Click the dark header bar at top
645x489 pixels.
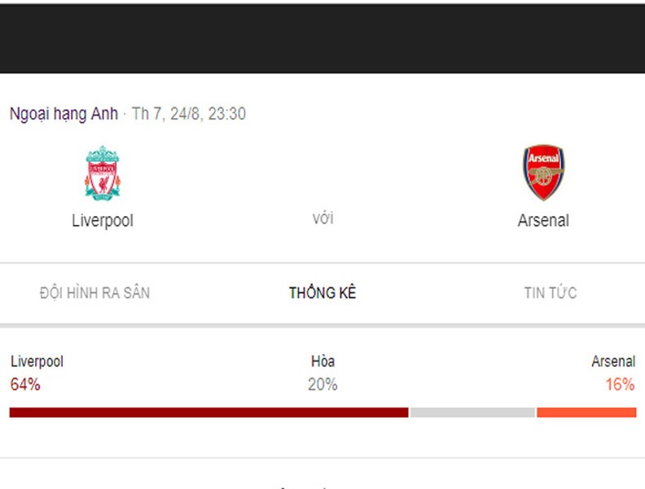(x=322, y=38)
